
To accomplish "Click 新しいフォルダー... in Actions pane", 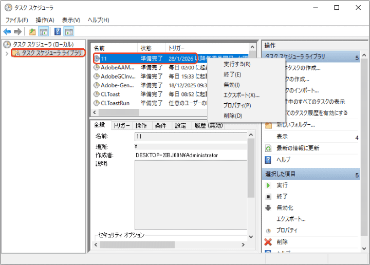I will point(295,125).
